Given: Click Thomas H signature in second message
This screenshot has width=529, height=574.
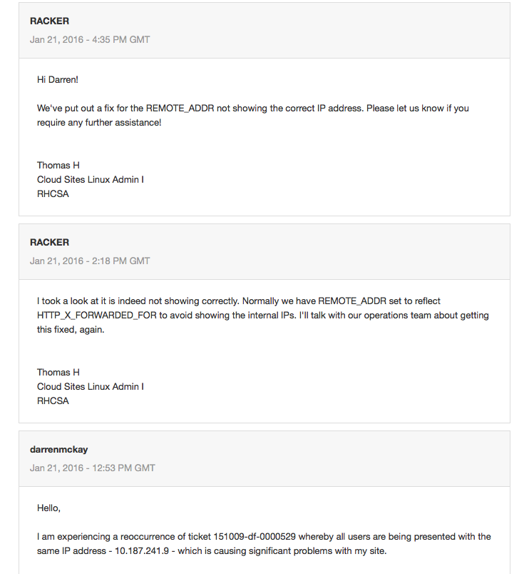Looking at the screenshot, I should [x=58, y=372].
